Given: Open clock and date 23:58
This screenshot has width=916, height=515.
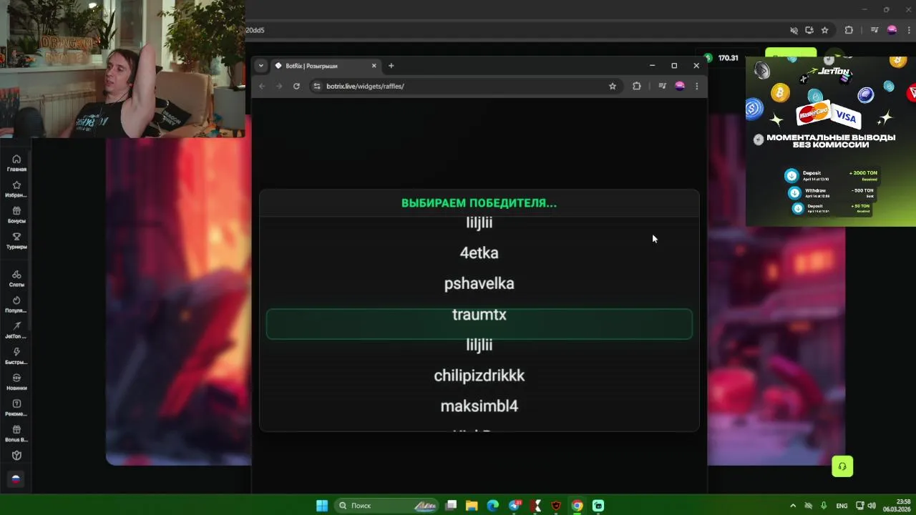Looking at the screenshot, I should pos(897,505).
